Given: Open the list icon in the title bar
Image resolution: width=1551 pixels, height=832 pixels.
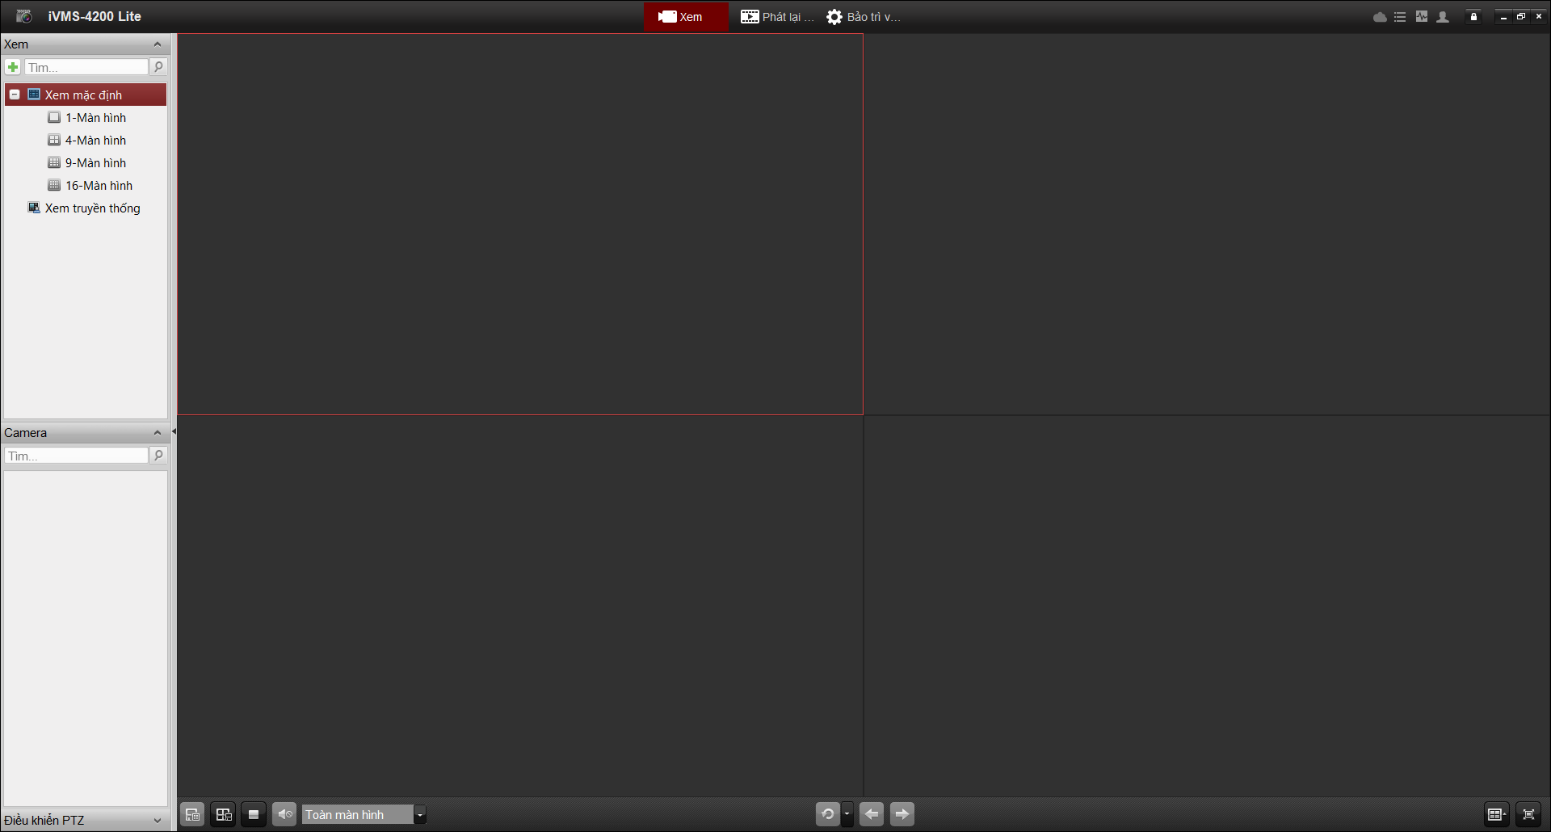Looking at the screenshot, I should pos(1400,17).
